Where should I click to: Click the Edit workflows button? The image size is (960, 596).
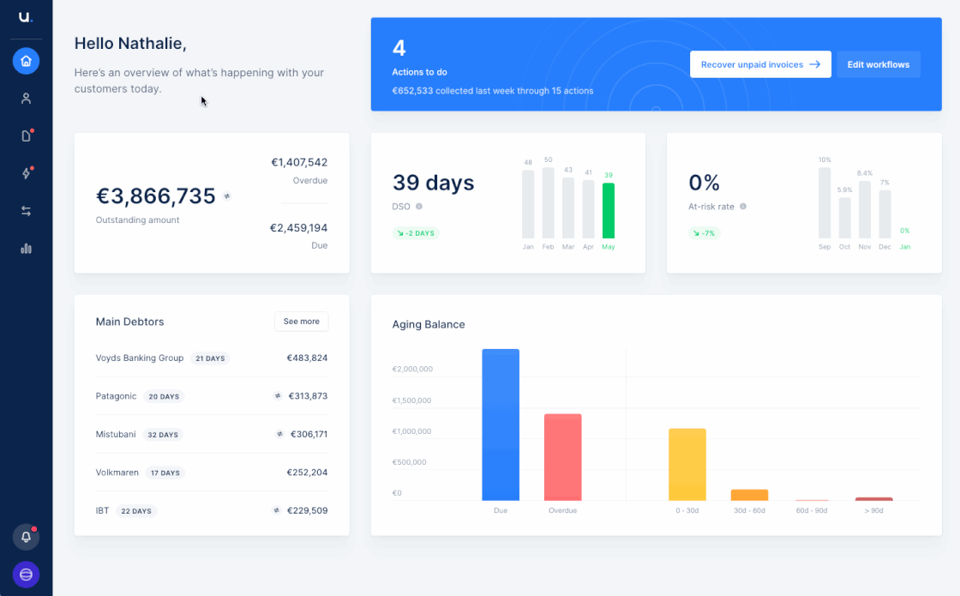[x=878, y=64]
